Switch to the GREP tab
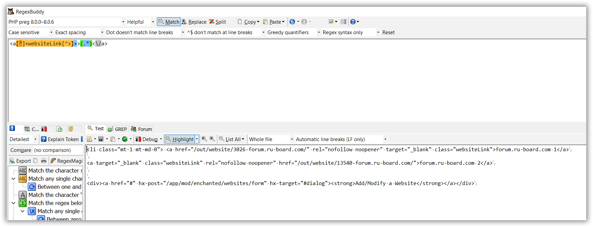Image resolution: width=593 pixels, height=227 pixels. coord(117,129)
